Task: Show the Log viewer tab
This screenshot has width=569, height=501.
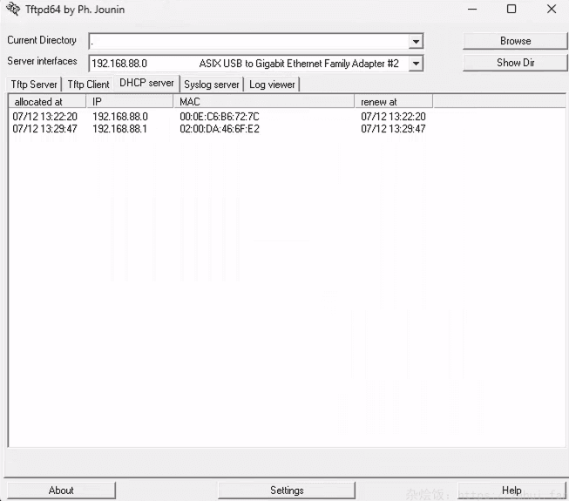Action: pyautogui.click(x=272, y=85)
